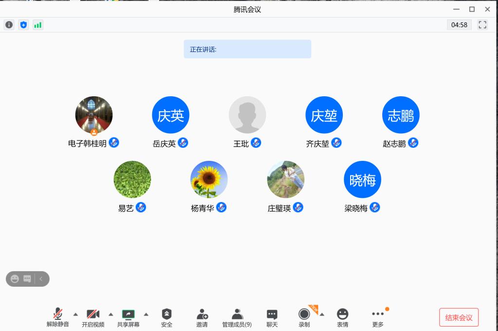Expand the arrow beside 共享屏幕
This screenshot has width=498, height=331.
click(146, 314)
